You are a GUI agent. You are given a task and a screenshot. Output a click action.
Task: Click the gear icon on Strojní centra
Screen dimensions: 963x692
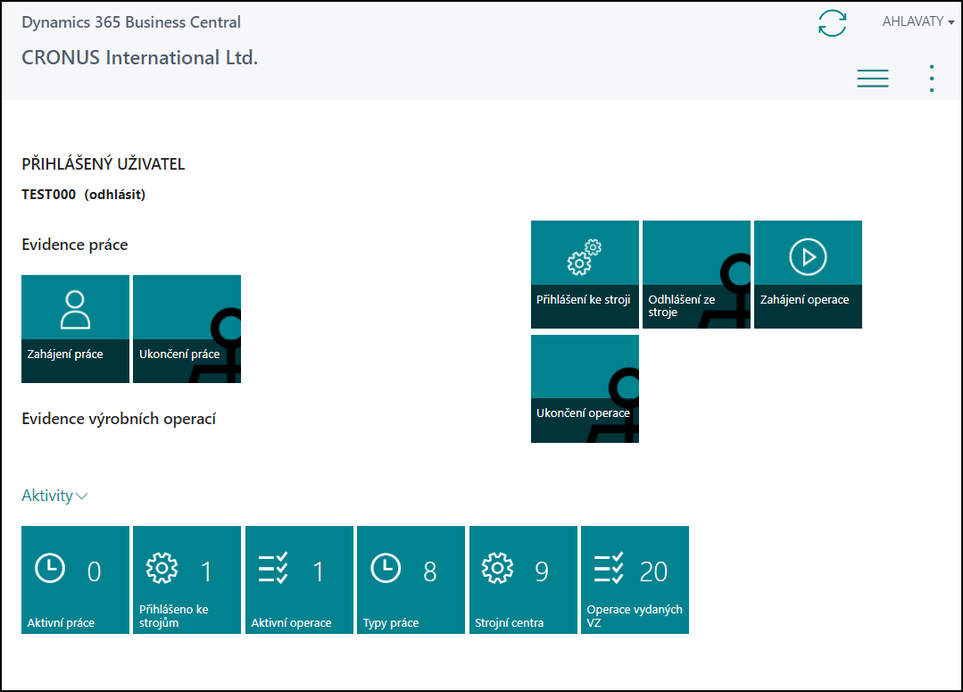(x=497, y=568)
